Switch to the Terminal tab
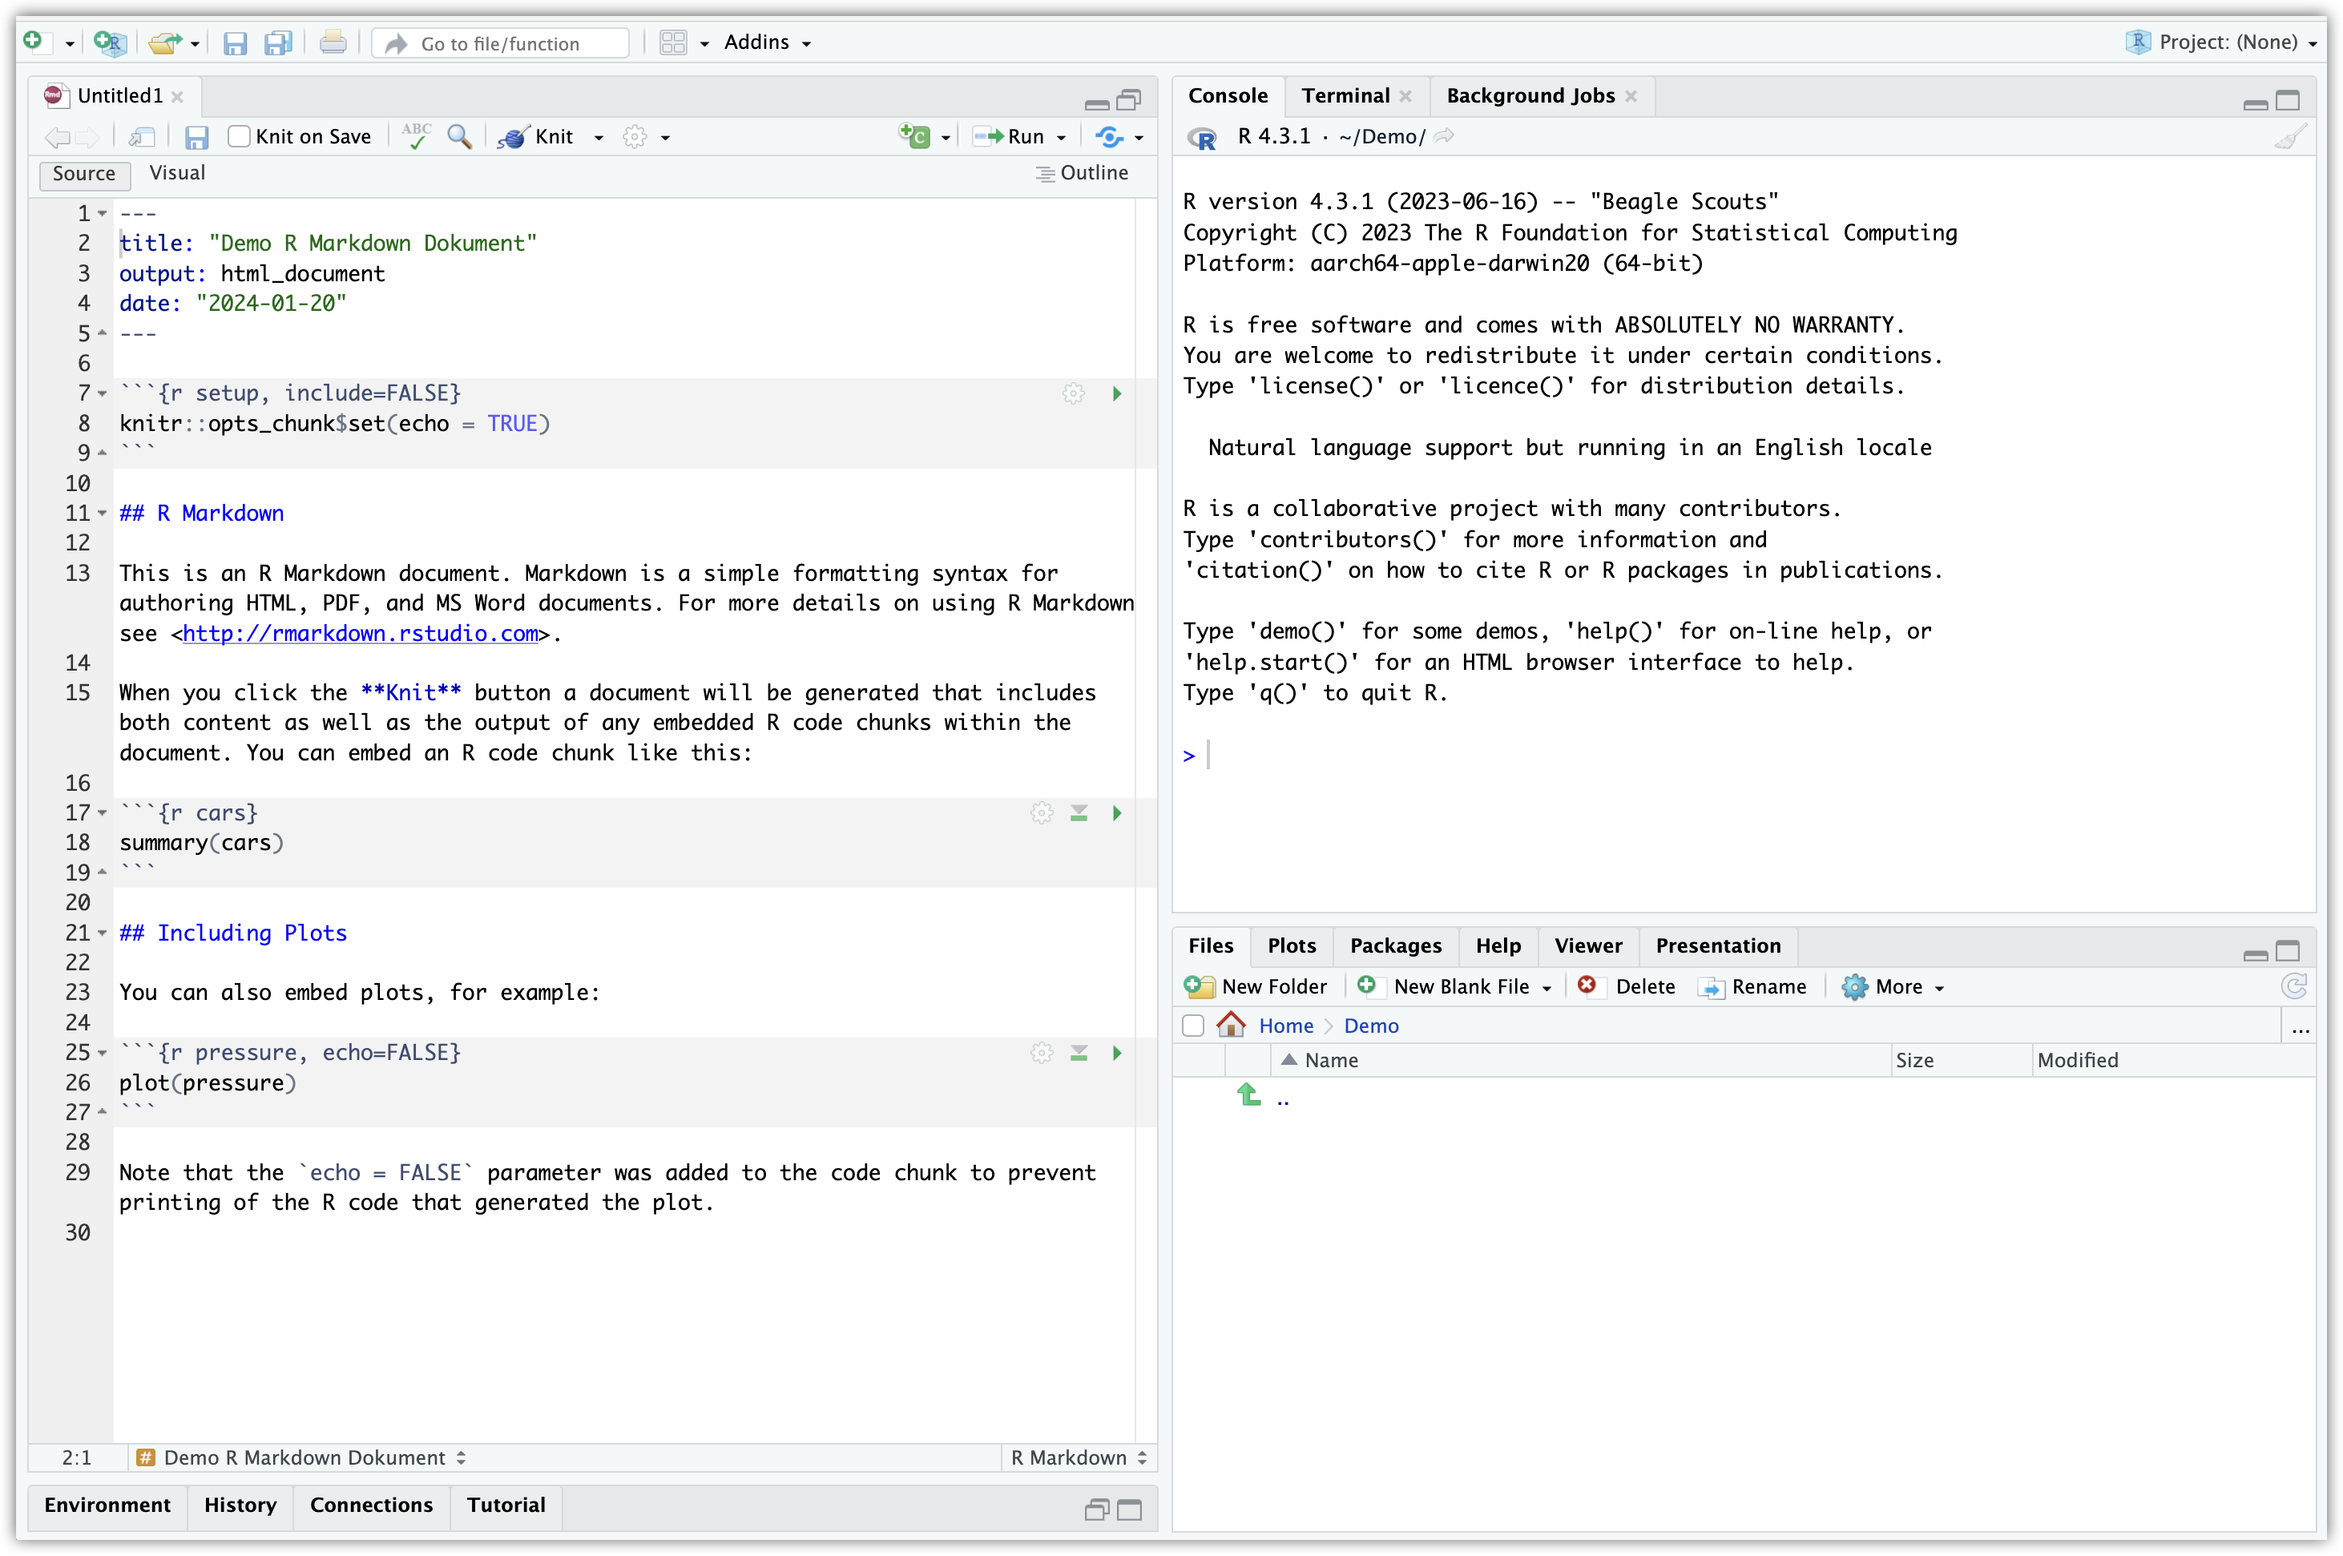Image resolution: width=2343 pixels, height=1556 pixels. (x=1345, y=96)
